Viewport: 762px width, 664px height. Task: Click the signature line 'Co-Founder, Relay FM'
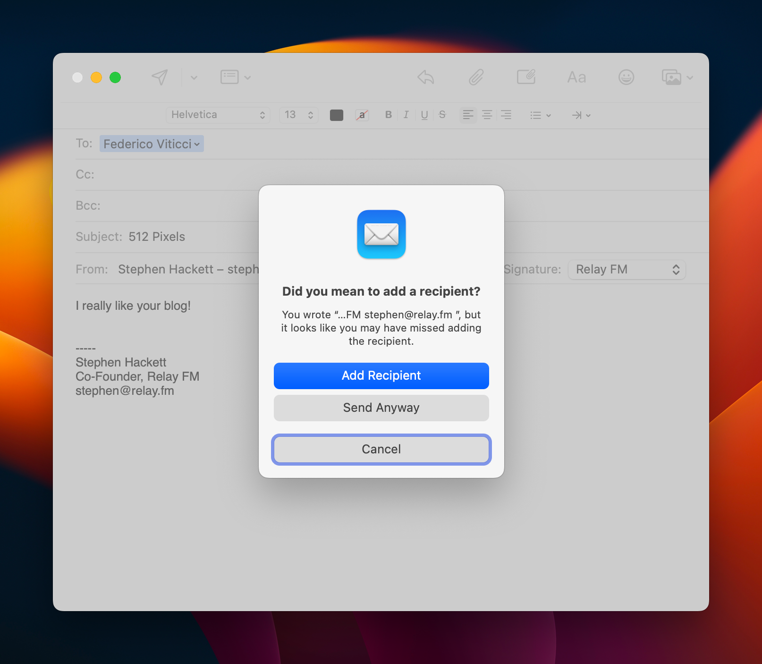[x=137, y=376]
